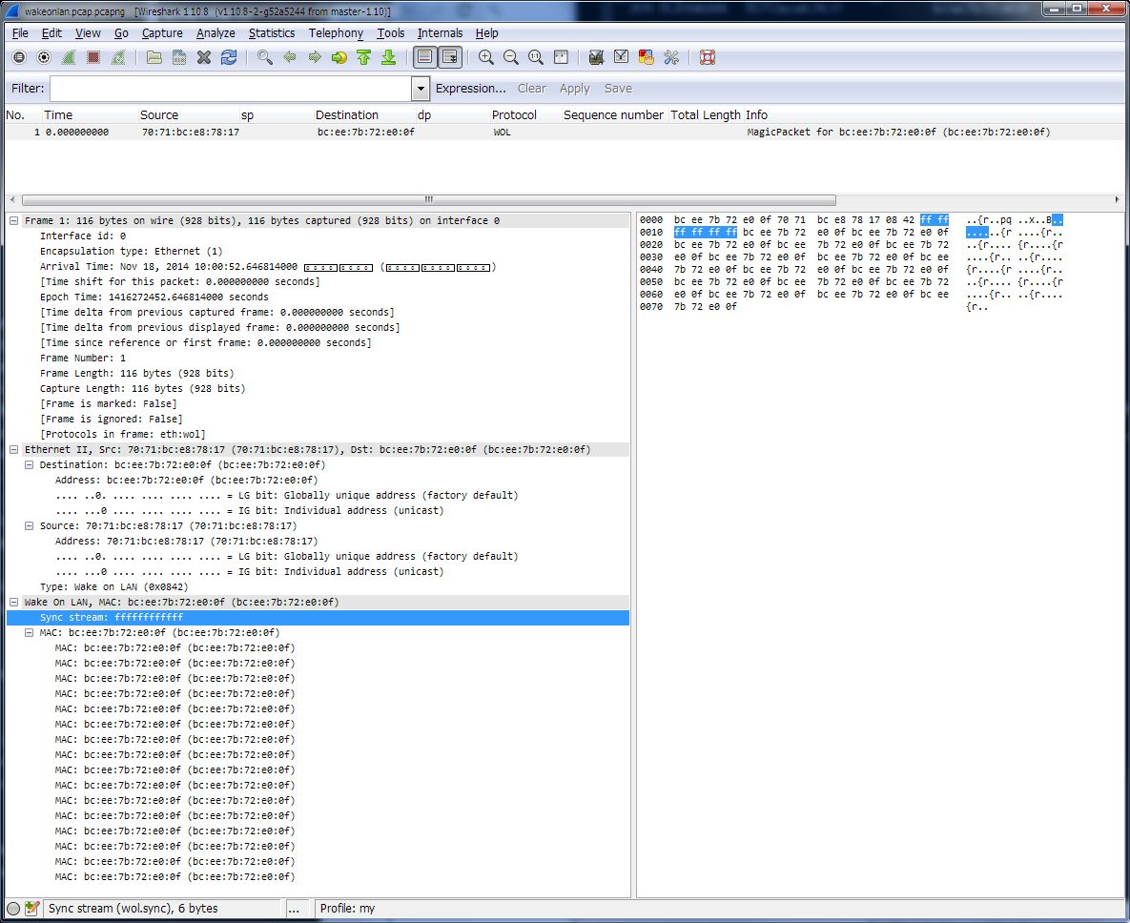Click the expert info status circle
This screenshot has height=923, width=1130.
coord(13,909)
